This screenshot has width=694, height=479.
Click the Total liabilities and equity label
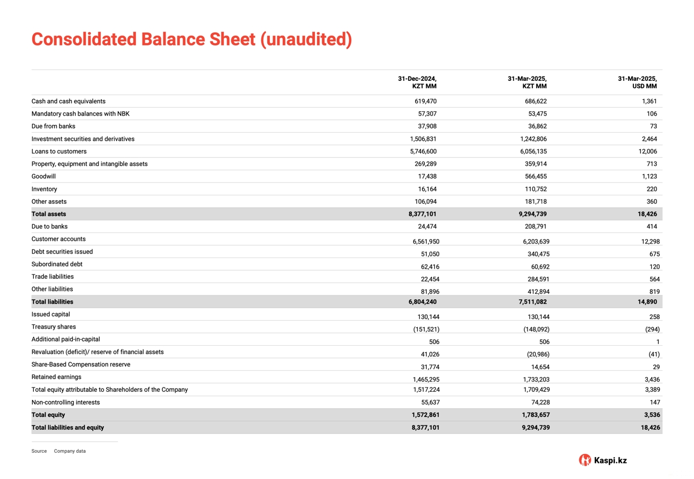(67, 428)
